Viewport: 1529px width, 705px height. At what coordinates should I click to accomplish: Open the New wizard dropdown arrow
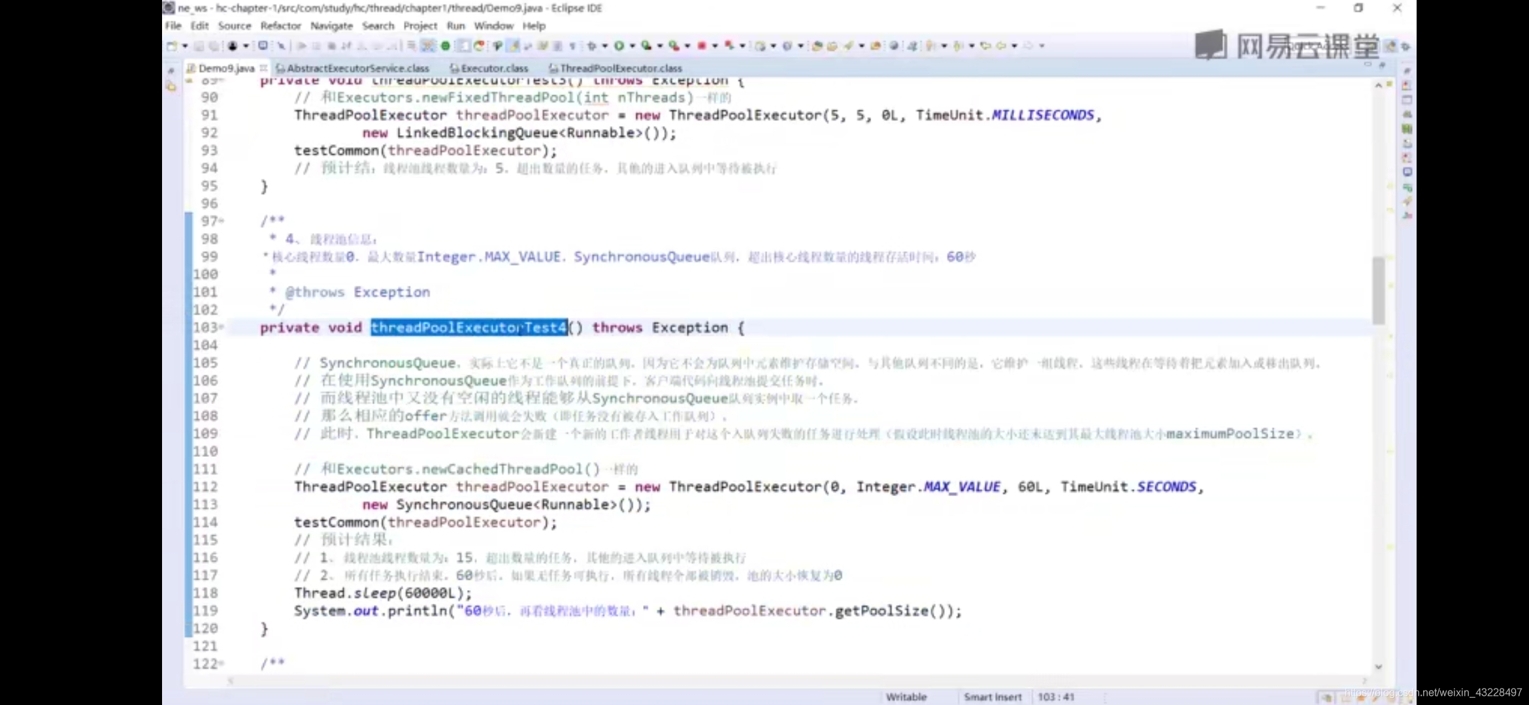pos(185,46)
